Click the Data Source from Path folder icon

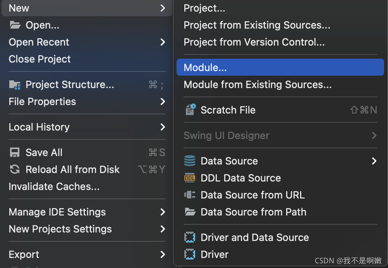190,212
